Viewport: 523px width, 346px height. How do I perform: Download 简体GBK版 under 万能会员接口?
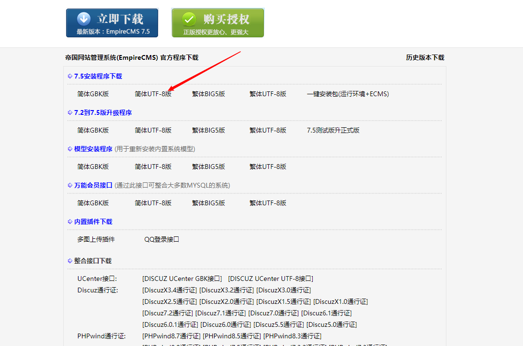point(92,202)
